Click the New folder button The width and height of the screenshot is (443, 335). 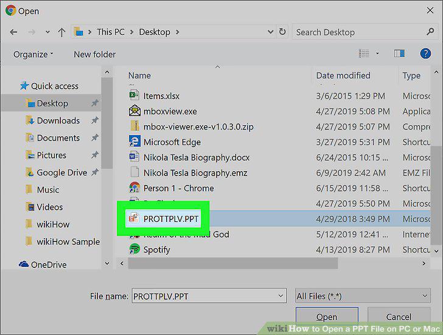tap(95, 54)
